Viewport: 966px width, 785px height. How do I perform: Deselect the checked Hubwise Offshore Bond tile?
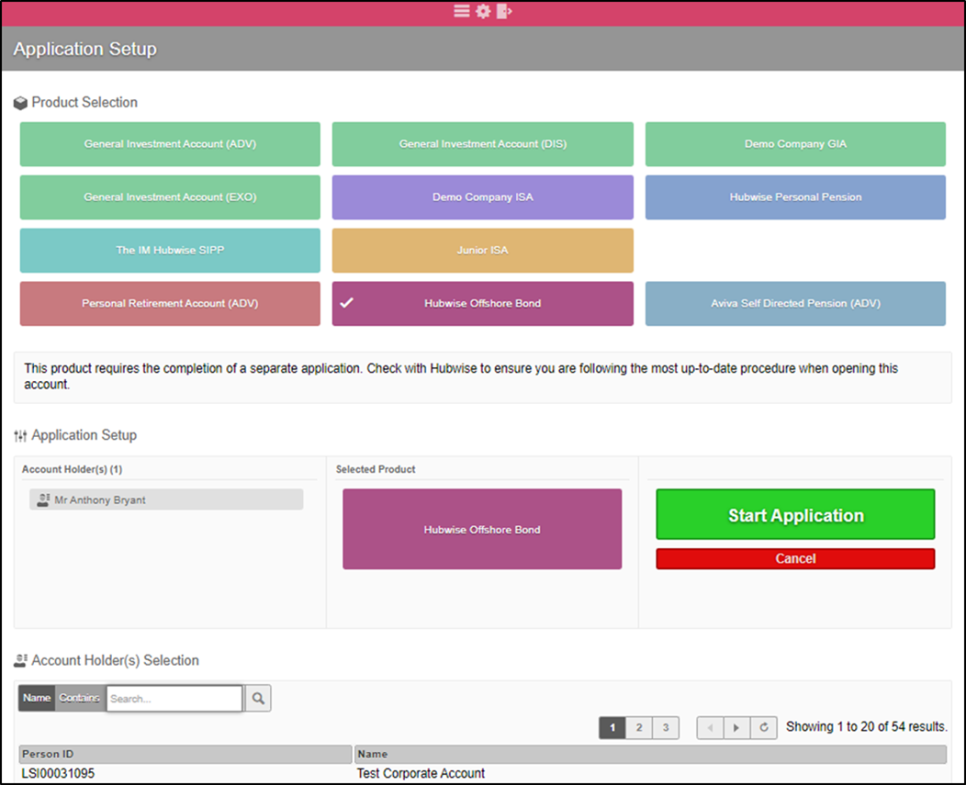[482, 303]
